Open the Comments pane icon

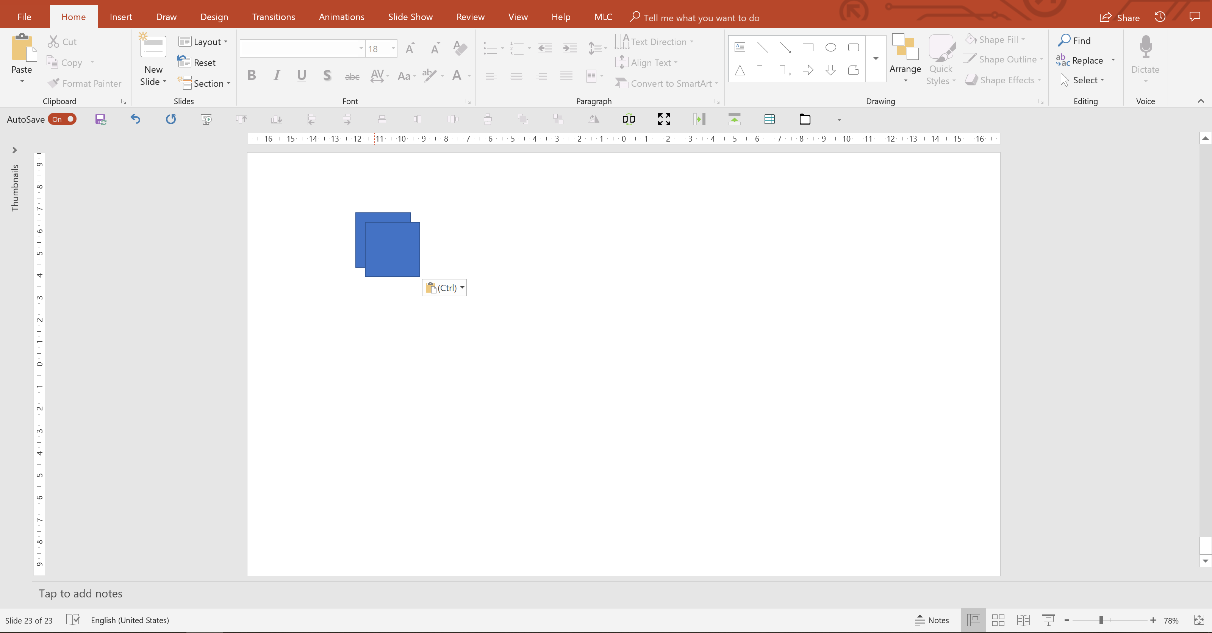(x=1195, y=17)
